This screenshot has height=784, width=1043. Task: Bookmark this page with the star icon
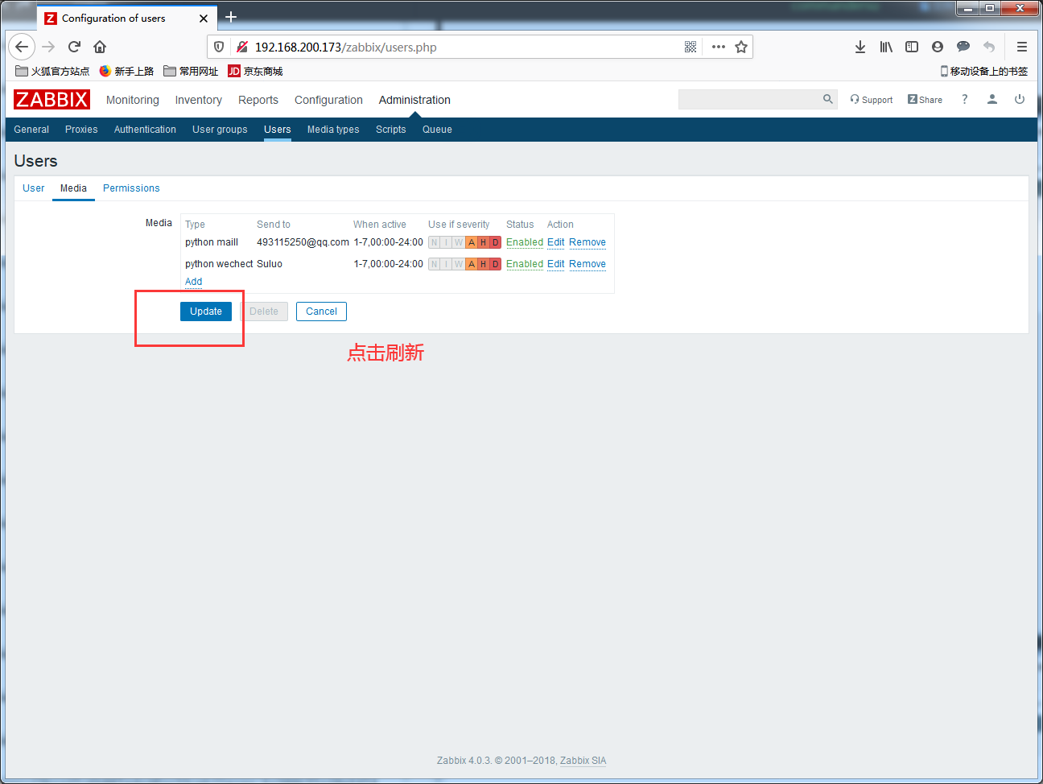741,47
